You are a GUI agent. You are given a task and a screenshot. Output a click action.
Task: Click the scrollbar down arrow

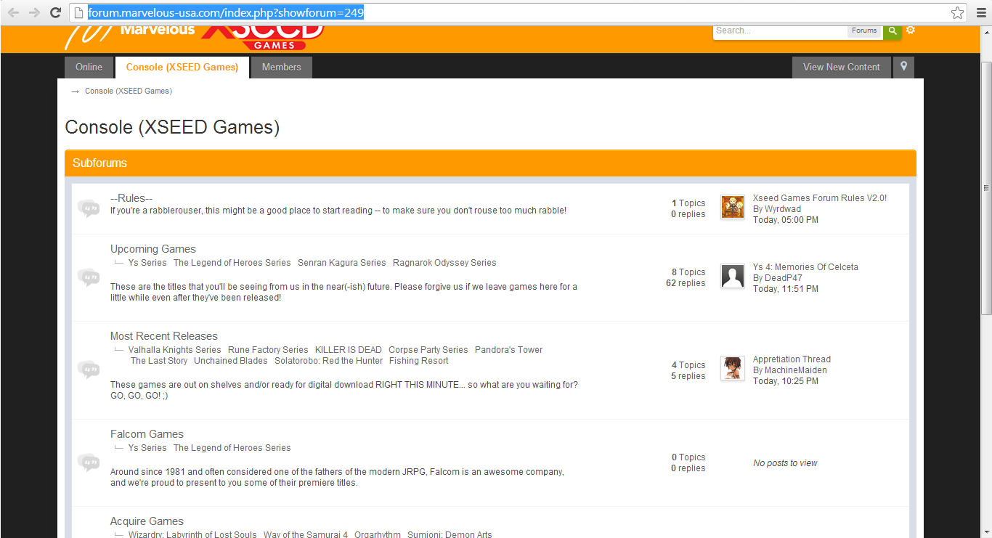click(985, 532)
